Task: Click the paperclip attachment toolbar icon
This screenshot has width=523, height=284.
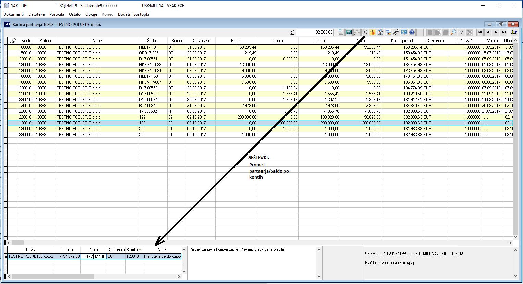Action: tap(396, 32)
